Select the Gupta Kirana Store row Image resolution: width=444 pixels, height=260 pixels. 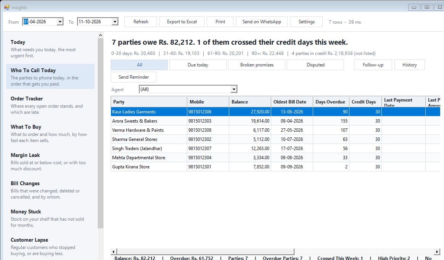275,167
